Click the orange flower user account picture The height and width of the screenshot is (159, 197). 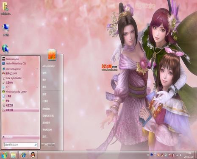(52, 55)
